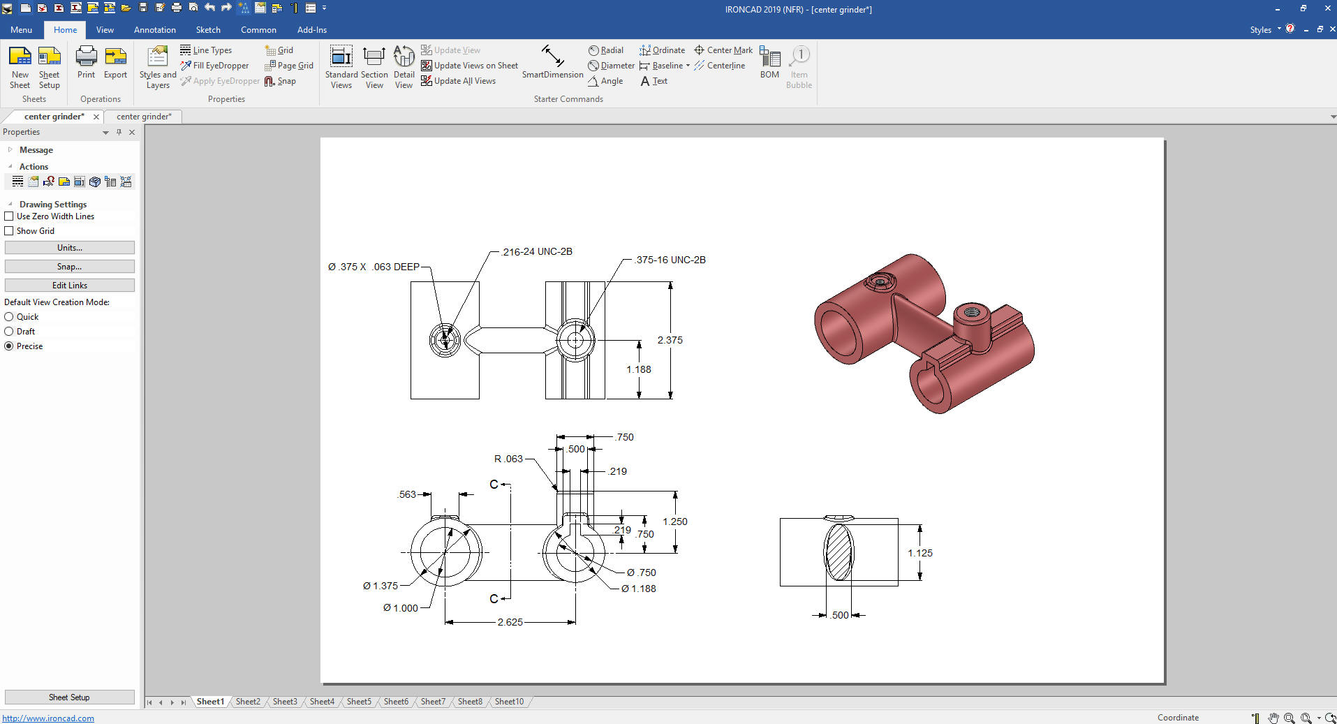The height and width of the screenshot is (724, 1337).
Task: Open the ironcad.com link
Action: coord(48,718)
